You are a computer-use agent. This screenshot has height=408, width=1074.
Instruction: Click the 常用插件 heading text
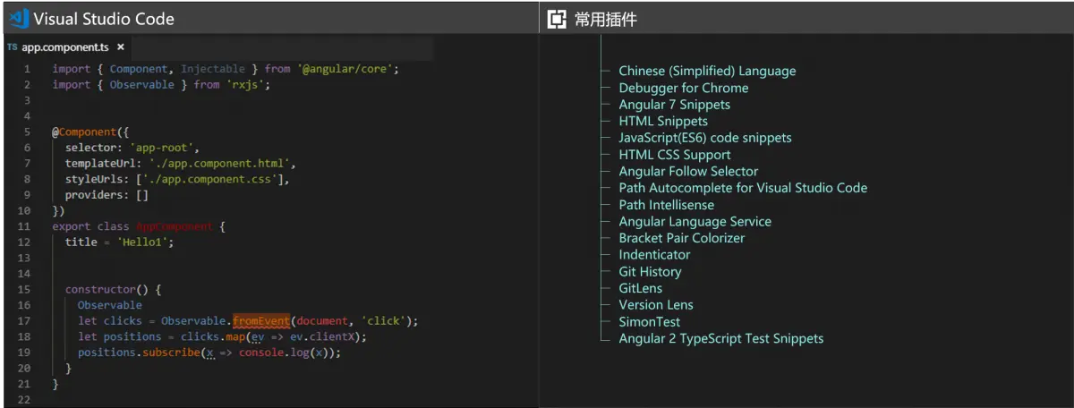click(605, 19)
